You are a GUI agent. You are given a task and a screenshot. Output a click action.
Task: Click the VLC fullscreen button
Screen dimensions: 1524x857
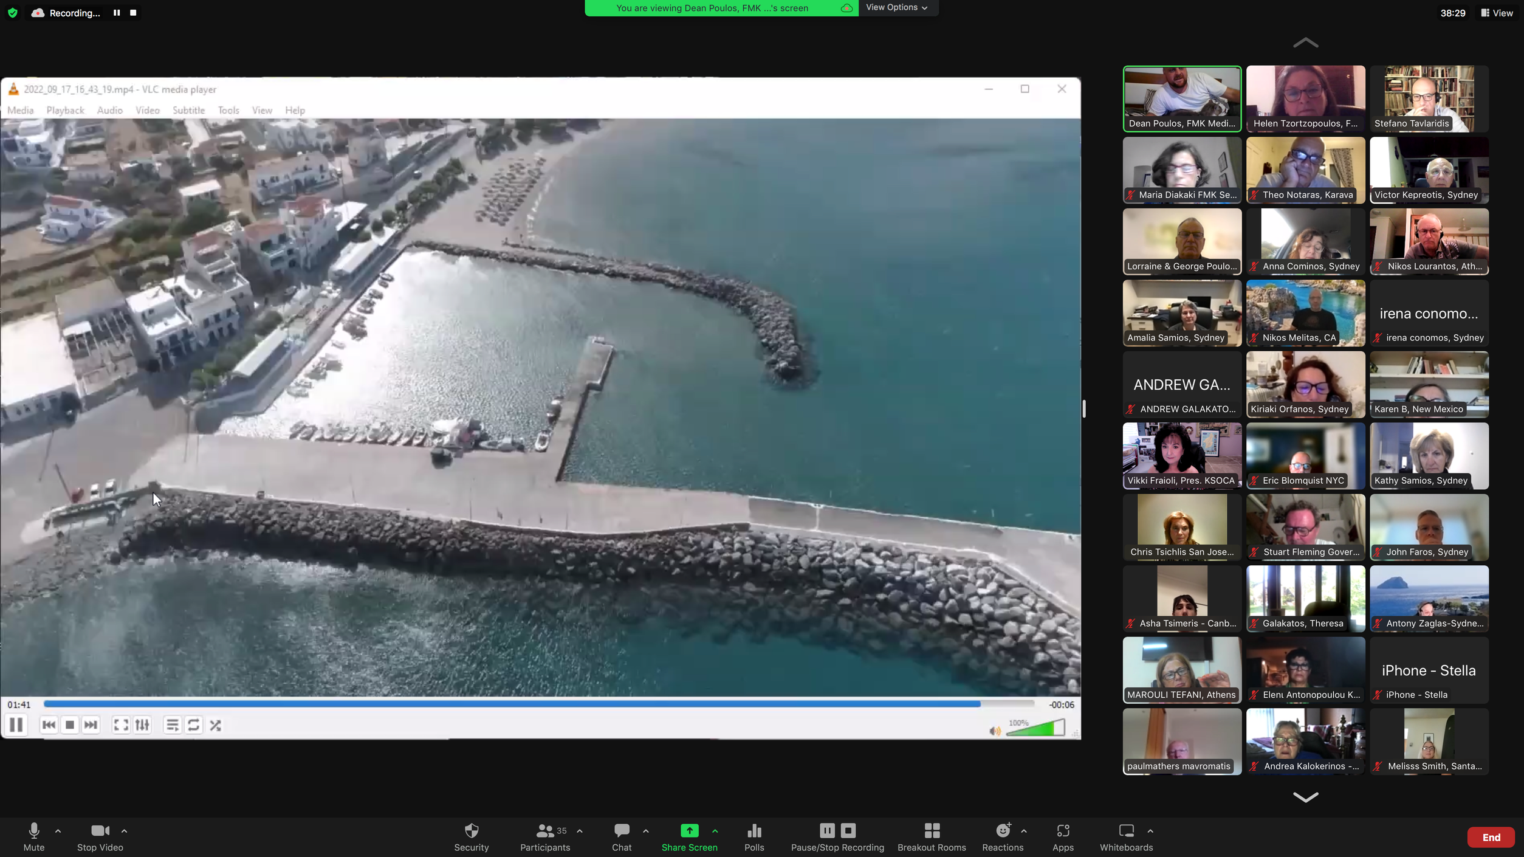click(x=121, y=724)
